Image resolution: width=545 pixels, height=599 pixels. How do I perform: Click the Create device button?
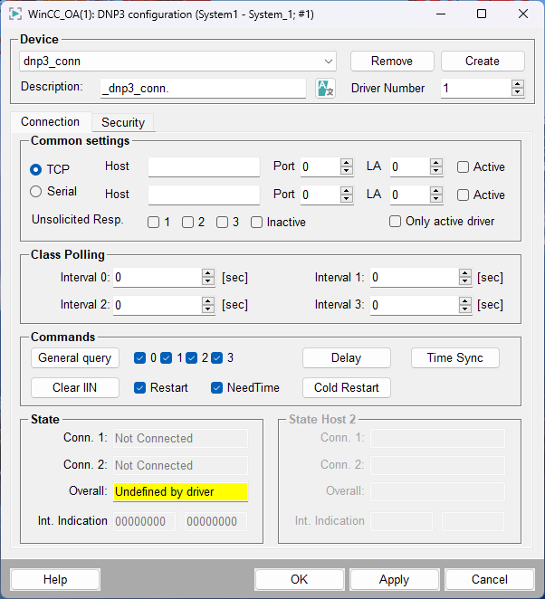click(x=483, y=62)
